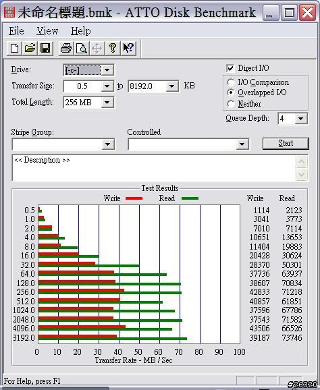The width and height of the screenshot is (320, 390).
Task: Open the Queue Depth dropdown
Action: (x=300, y=118)
